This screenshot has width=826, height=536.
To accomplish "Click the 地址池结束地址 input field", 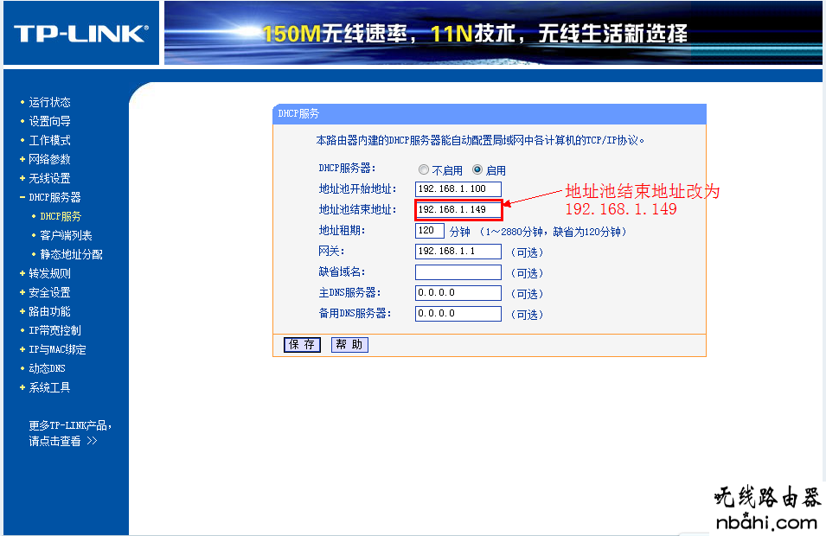I will (x=458, y=209).
